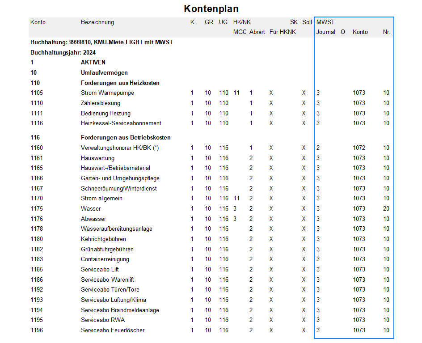The image size is (422, 343).
Task: Select the Bezeichnung column header
Action: click(x=97, y=22)
